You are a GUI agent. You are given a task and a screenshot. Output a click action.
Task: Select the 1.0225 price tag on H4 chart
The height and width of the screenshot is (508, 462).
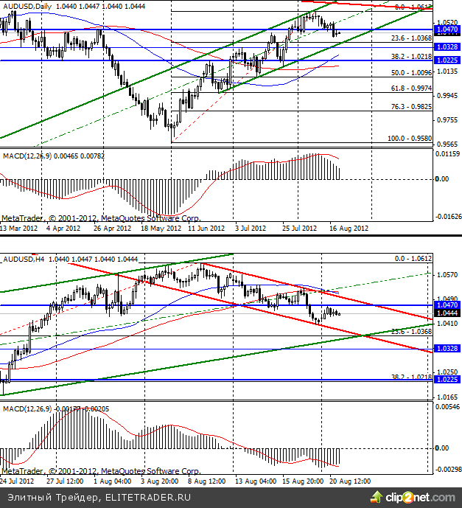447,380
